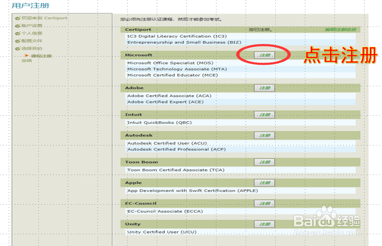382x246 pixels.
Task: Click the 注册 button for EC-Council
Action: click(264, 203)
